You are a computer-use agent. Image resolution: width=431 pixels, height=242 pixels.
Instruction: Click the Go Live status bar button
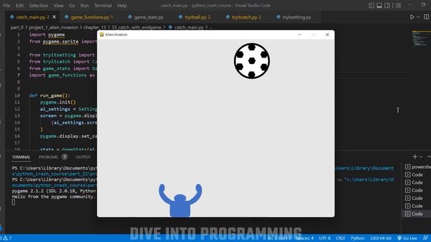(407, 238)
